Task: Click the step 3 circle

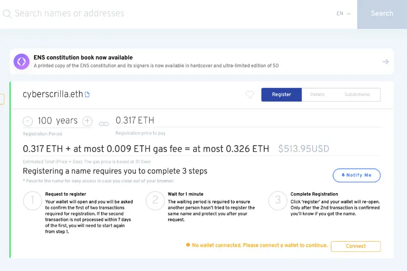Action: click(x=278, y=200)
